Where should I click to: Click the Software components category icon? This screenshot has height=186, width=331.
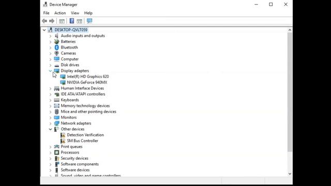[x=56, y=164]
